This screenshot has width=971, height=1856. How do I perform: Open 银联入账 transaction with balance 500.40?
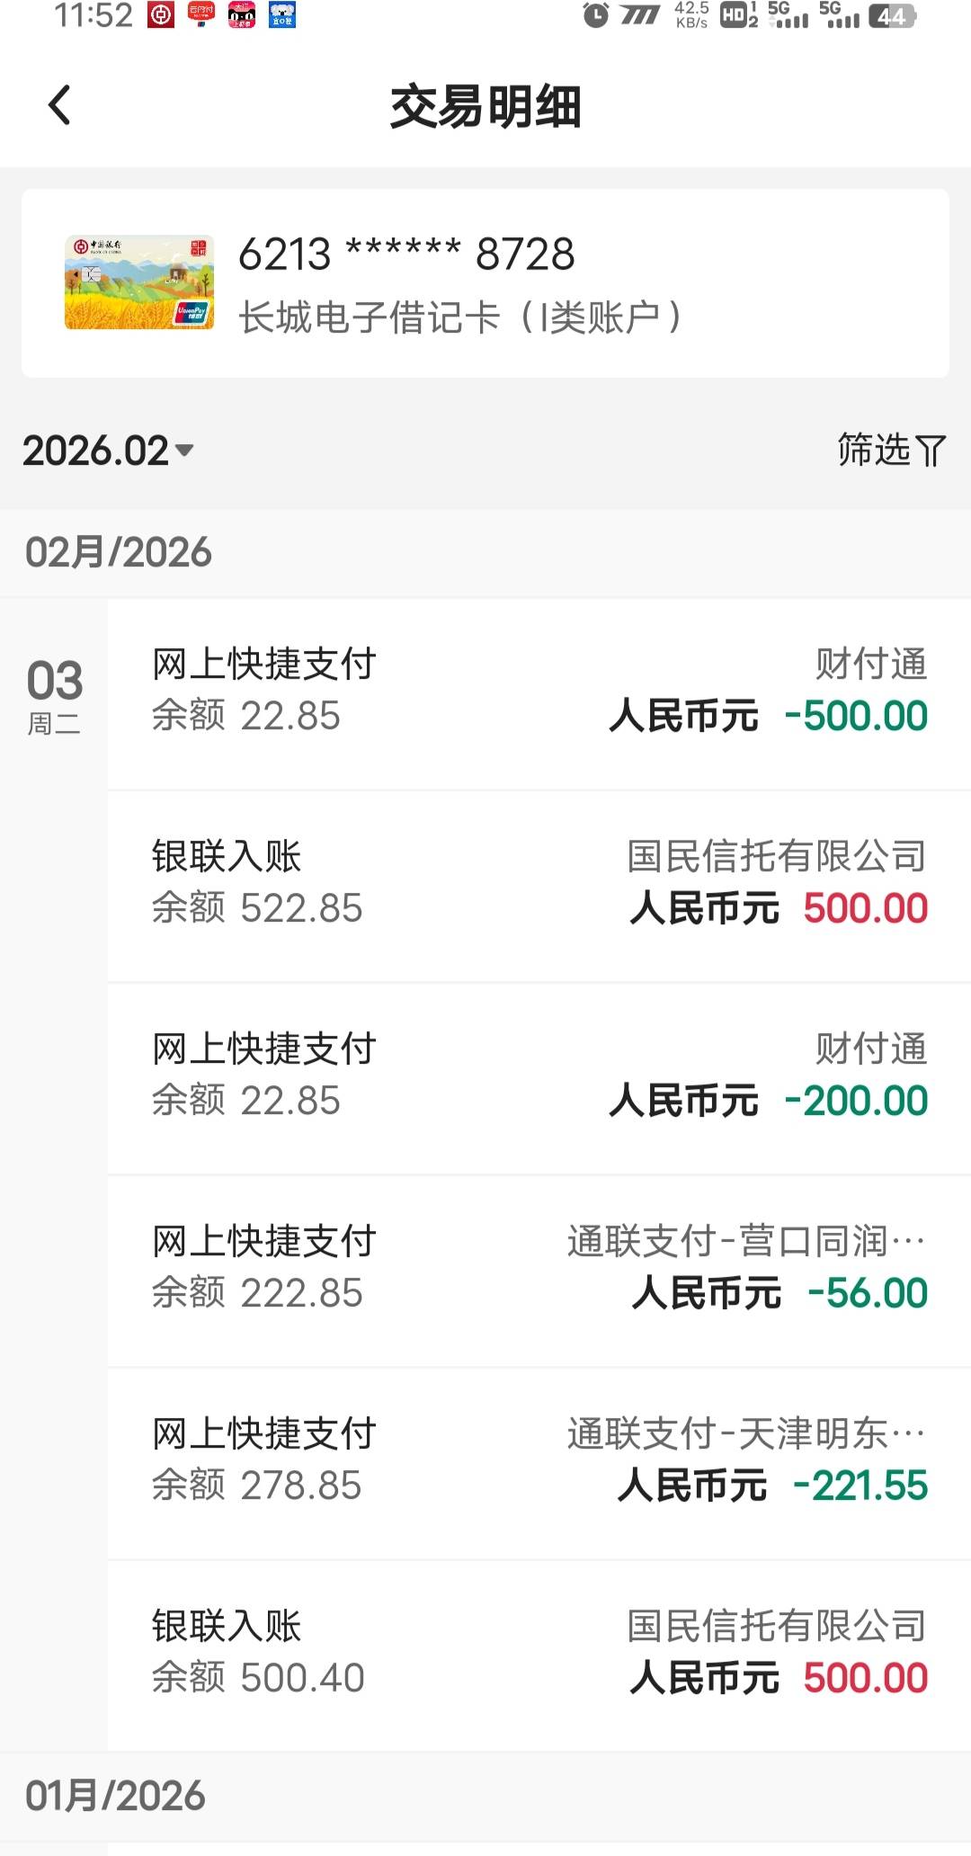[539, 1653]
